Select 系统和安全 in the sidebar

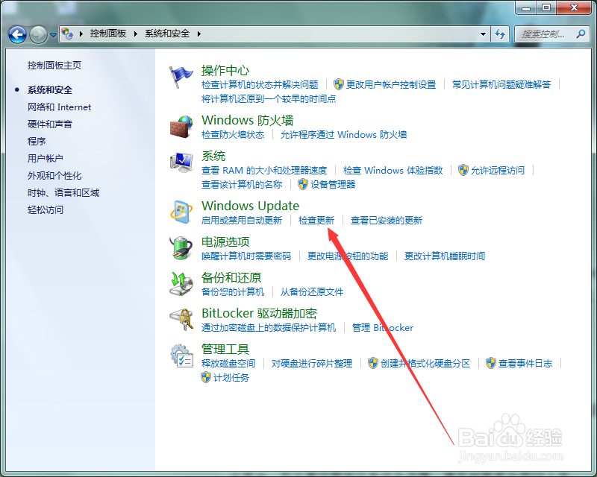click(50, 90)
